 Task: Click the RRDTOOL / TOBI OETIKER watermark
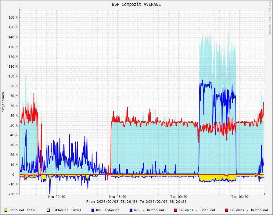(270, 18)
